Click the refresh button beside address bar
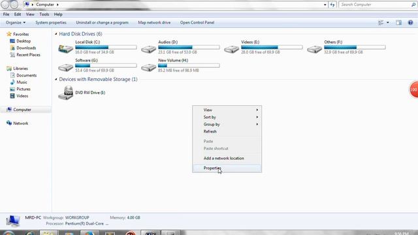The width and height of the screenshot is (418, 235). 332,5
